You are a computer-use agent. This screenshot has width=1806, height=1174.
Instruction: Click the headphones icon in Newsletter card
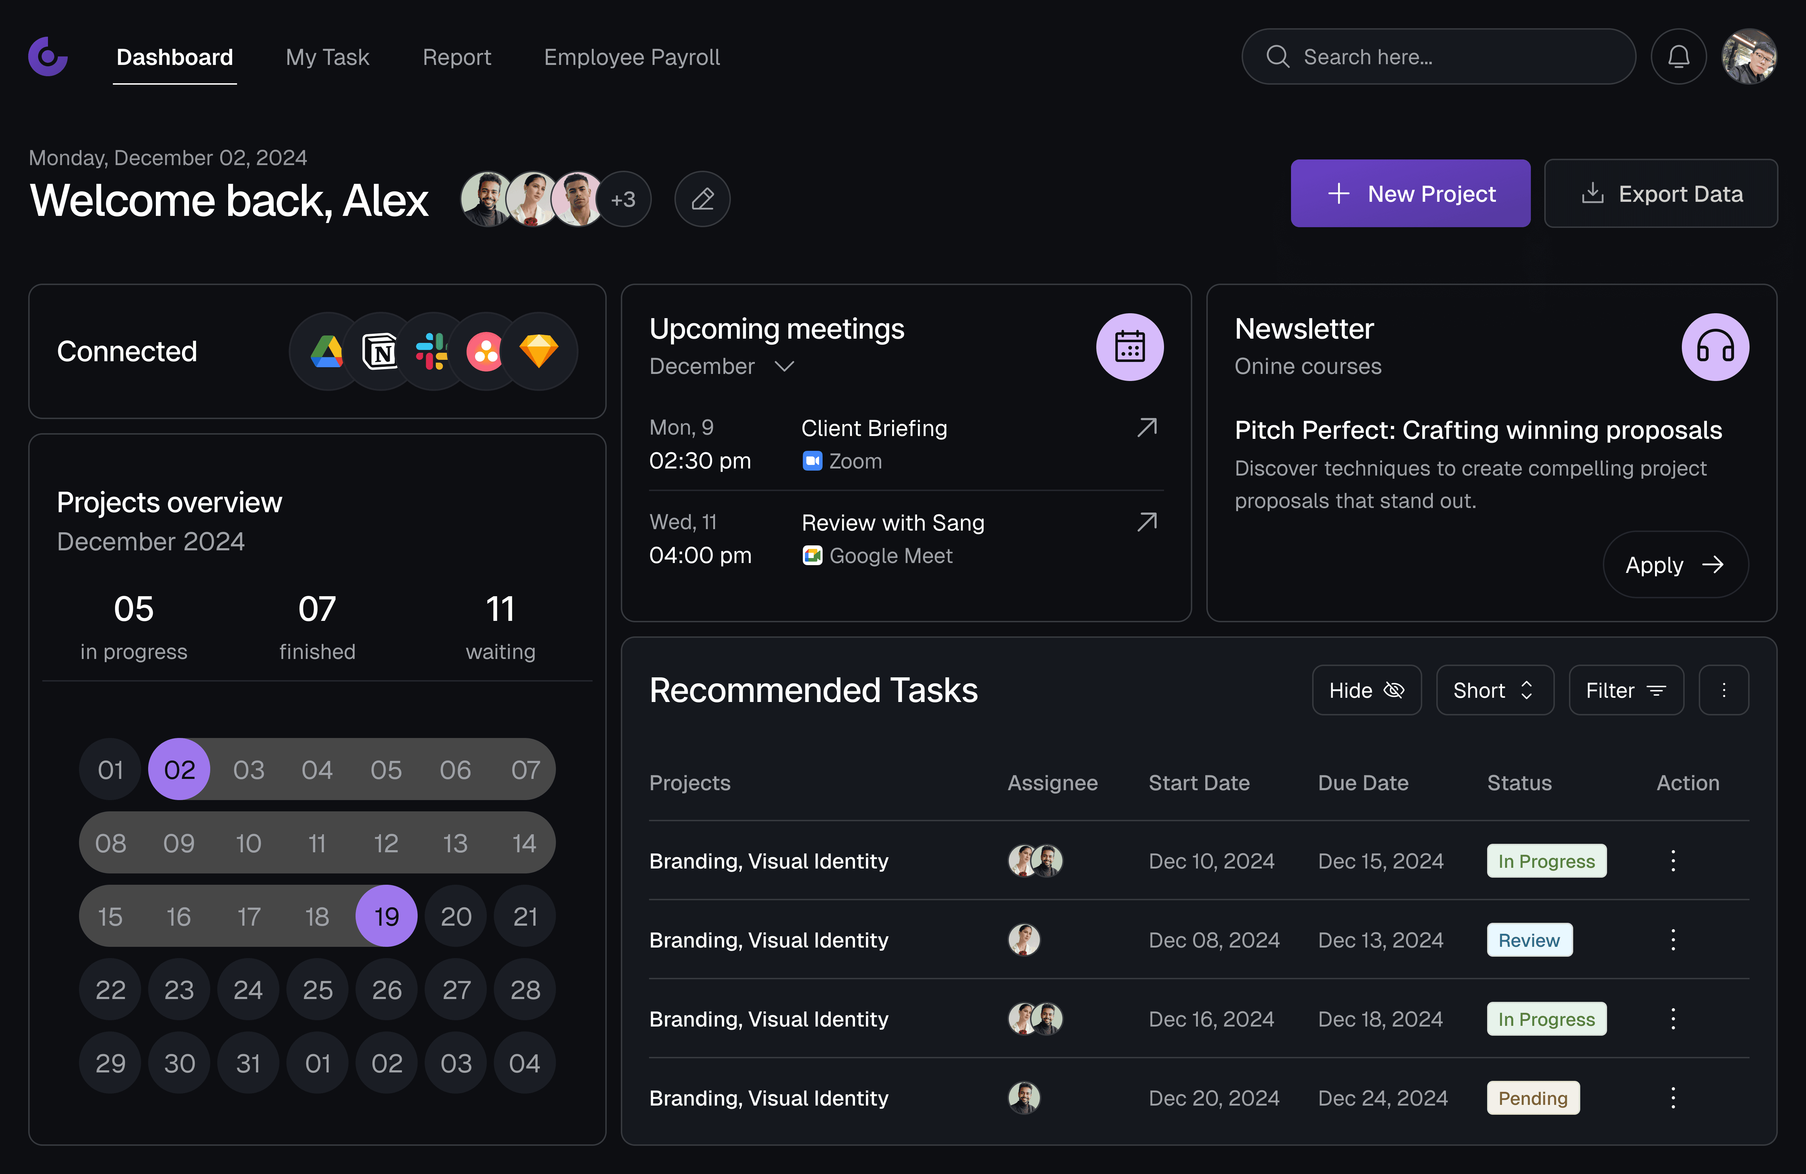(x=1715, y=347)
